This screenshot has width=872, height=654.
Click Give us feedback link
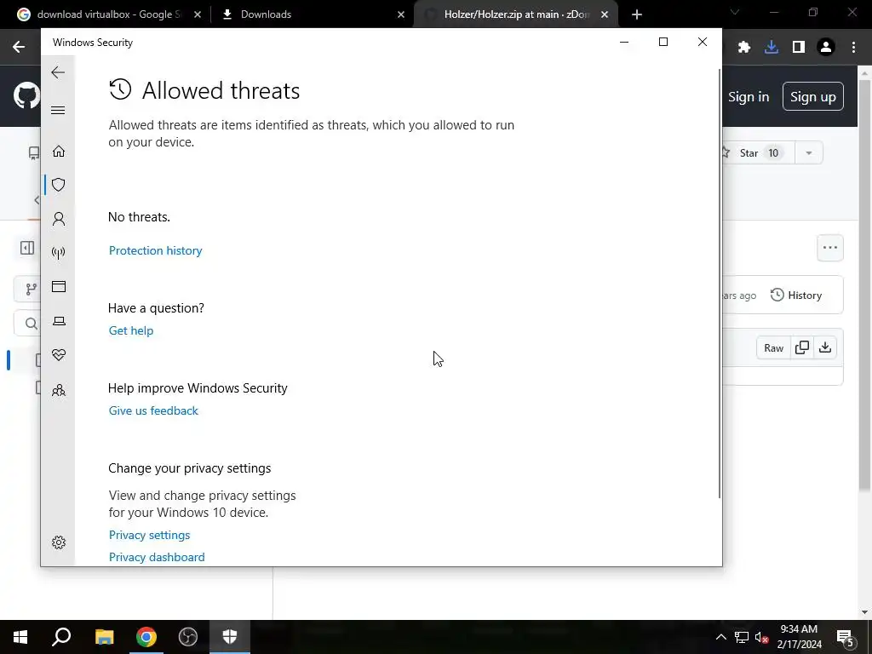coord(153,411)
